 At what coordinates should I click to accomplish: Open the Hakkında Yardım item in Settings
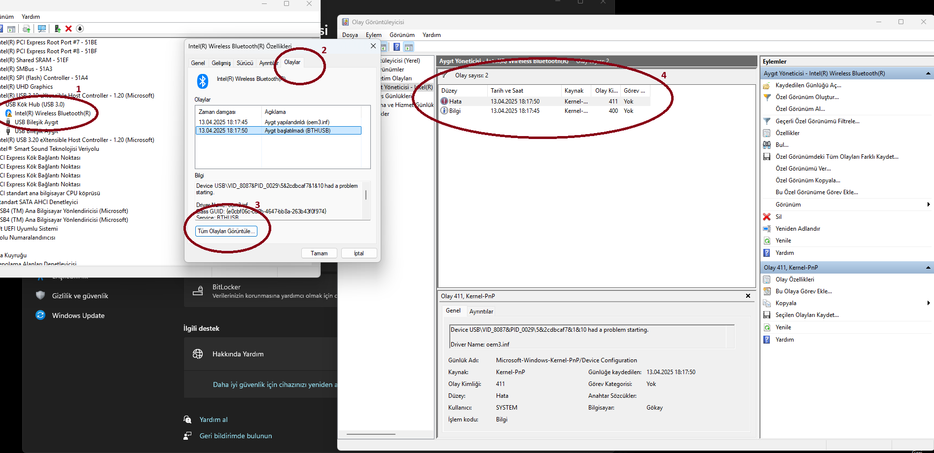(261, 354)
